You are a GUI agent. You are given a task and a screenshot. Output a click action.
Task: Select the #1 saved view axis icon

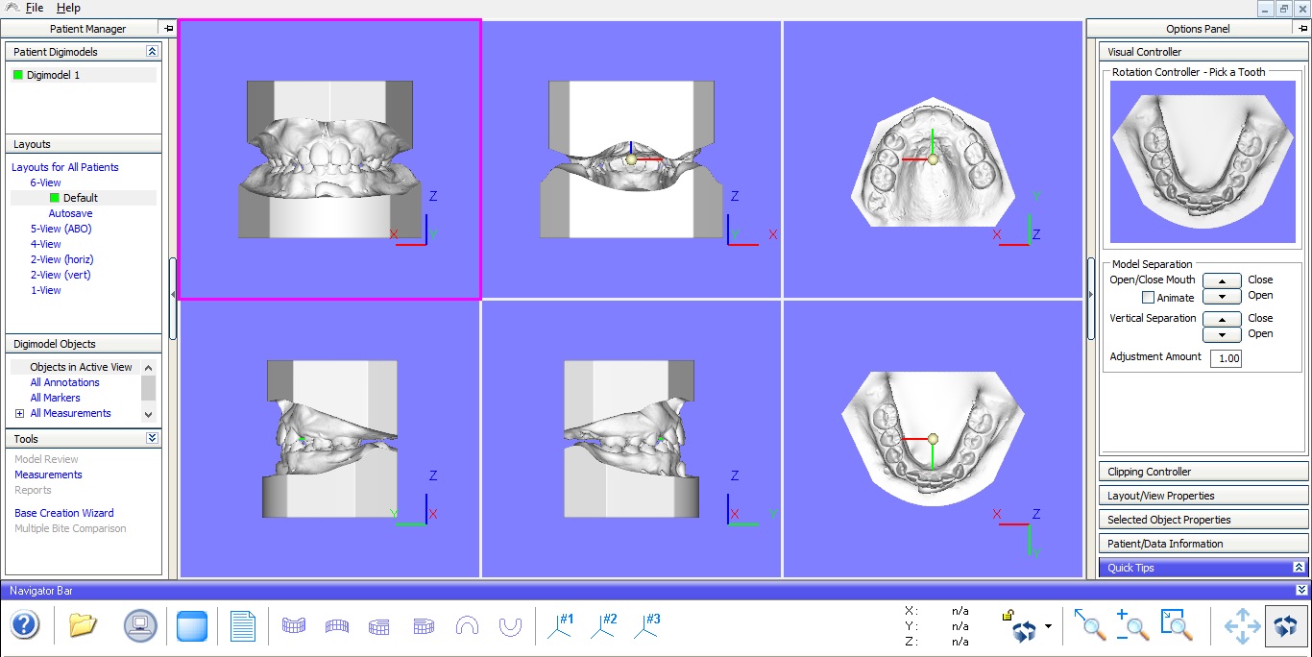point(561,626)
